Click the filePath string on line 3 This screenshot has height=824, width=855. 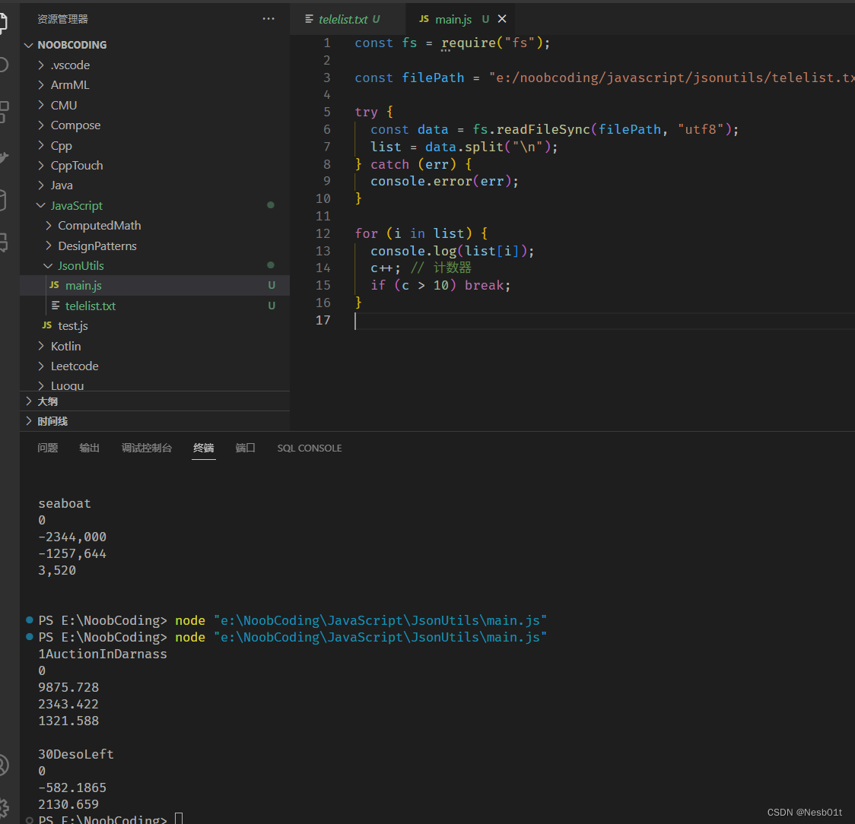pos(671,78)
